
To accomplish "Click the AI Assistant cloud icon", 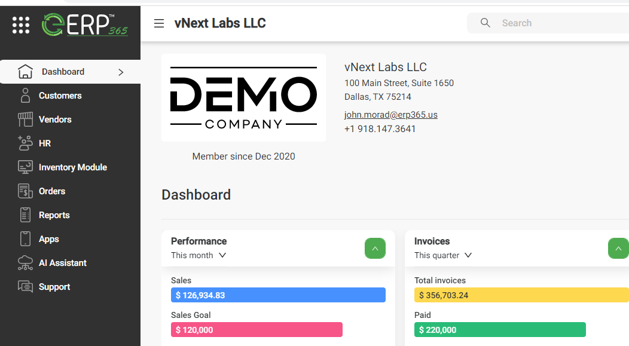I will click(25, 263).
